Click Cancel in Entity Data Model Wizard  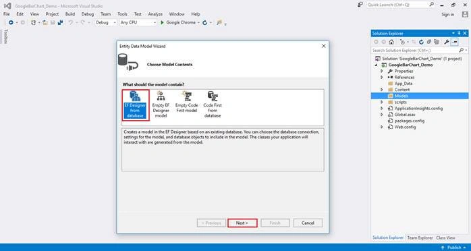coord(308,223)
